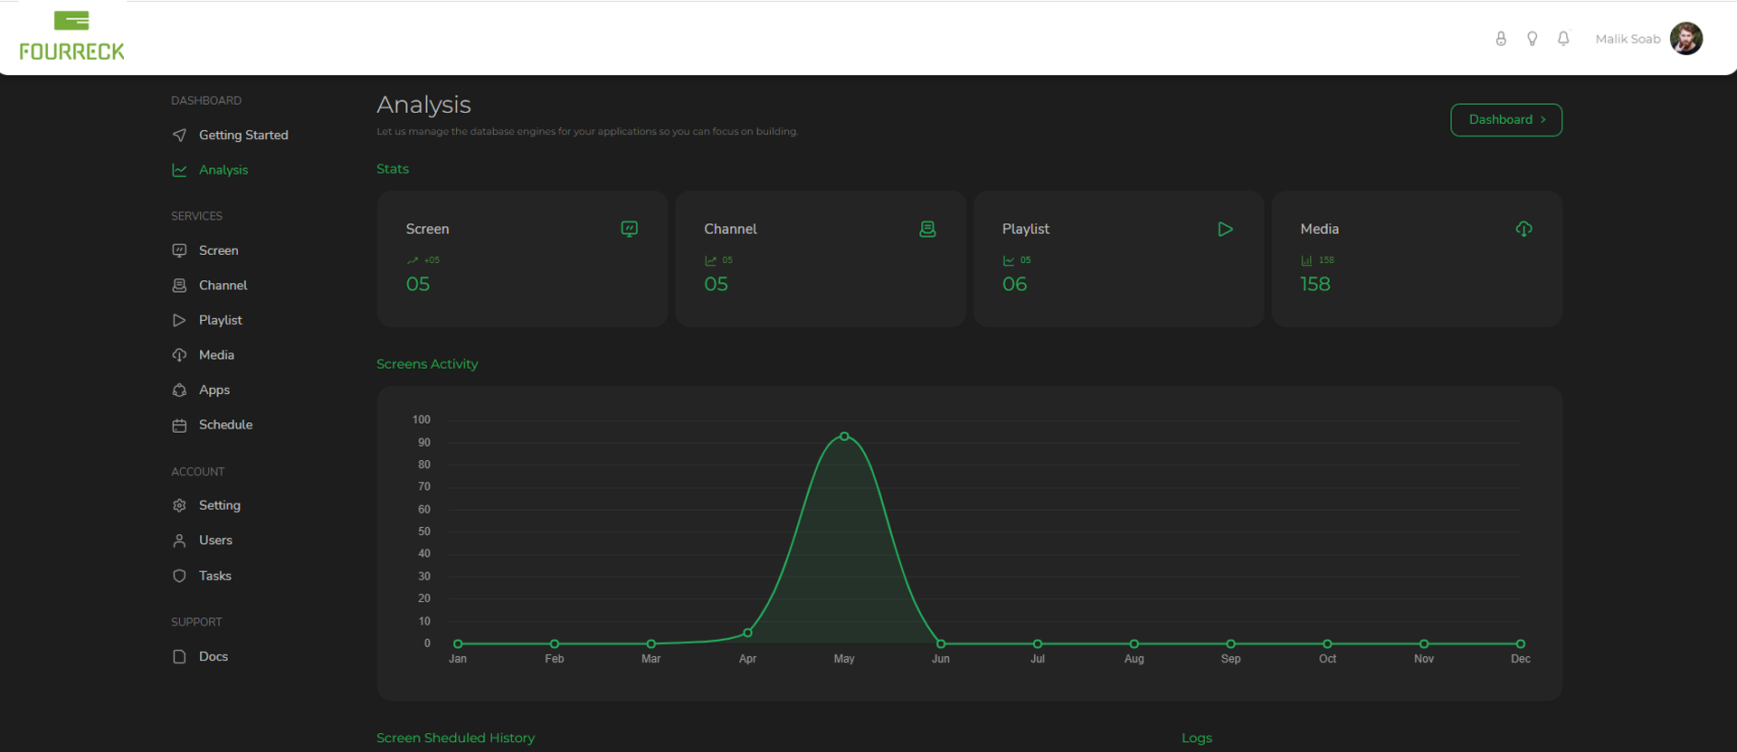Screen dimensions: 1737x752
Task: Click the Screen card monitor icon
Action: 630,230
